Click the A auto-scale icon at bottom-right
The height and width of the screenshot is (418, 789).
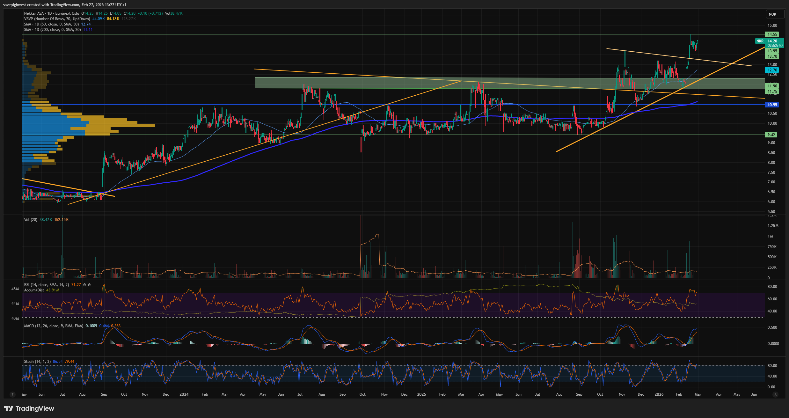pos(775,394)
